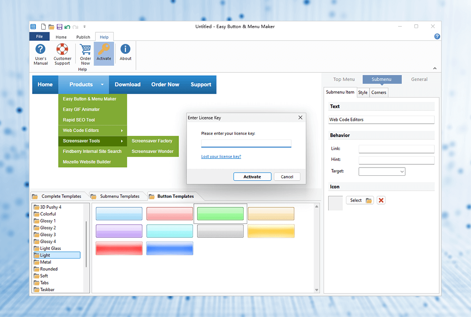The height and width of the screenshot is (317, 471).
Task: Click the blue help question mark icon
Action: (x=437, y=36)
